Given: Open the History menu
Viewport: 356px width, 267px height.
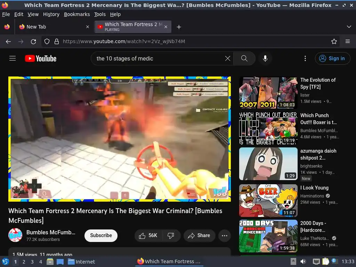Looking at the screenshot, I should coord(51,14).
